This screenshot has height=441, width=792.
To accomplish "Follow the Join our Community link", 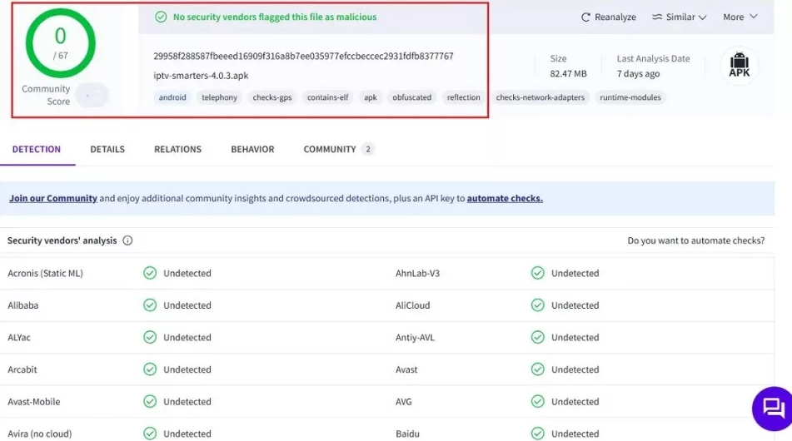I will 53,198.
